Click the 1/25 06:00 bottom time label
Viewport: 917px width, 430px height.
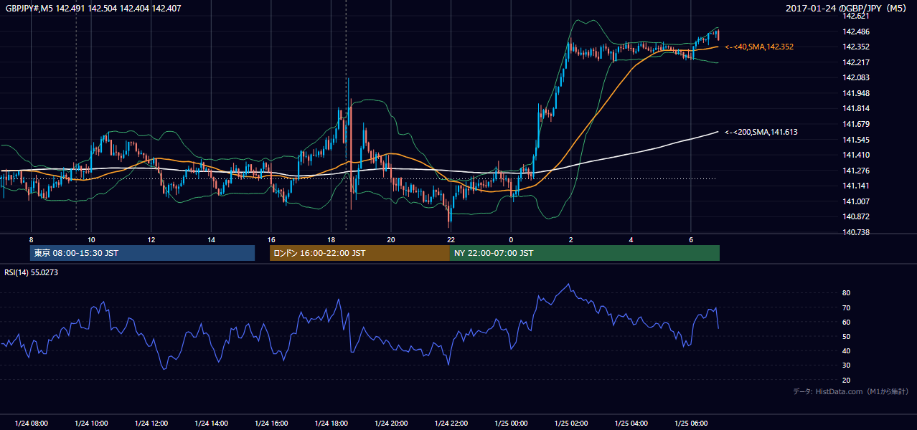pos(691,424)
